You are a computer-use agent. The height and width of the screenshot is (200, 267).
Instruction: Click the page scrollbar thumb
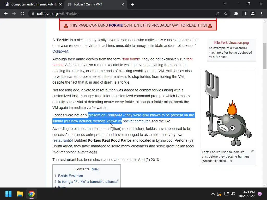(265, 56)
